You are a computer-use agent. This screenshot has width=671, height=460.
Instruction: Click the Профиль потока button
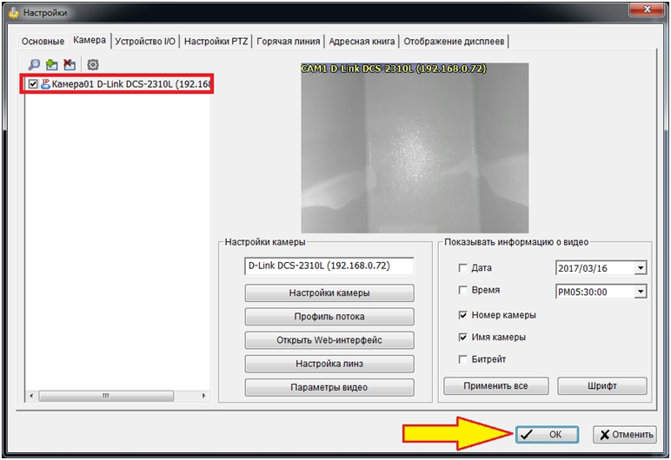point(329,317)
